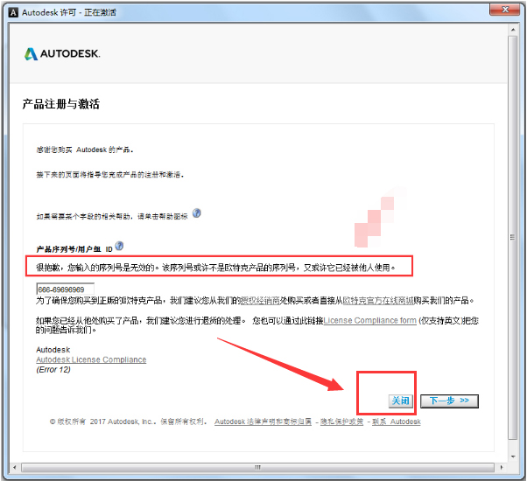Open the 授权经销商 link
The width and height of the screenshot is (527, 481).
[x=260, y=301]
